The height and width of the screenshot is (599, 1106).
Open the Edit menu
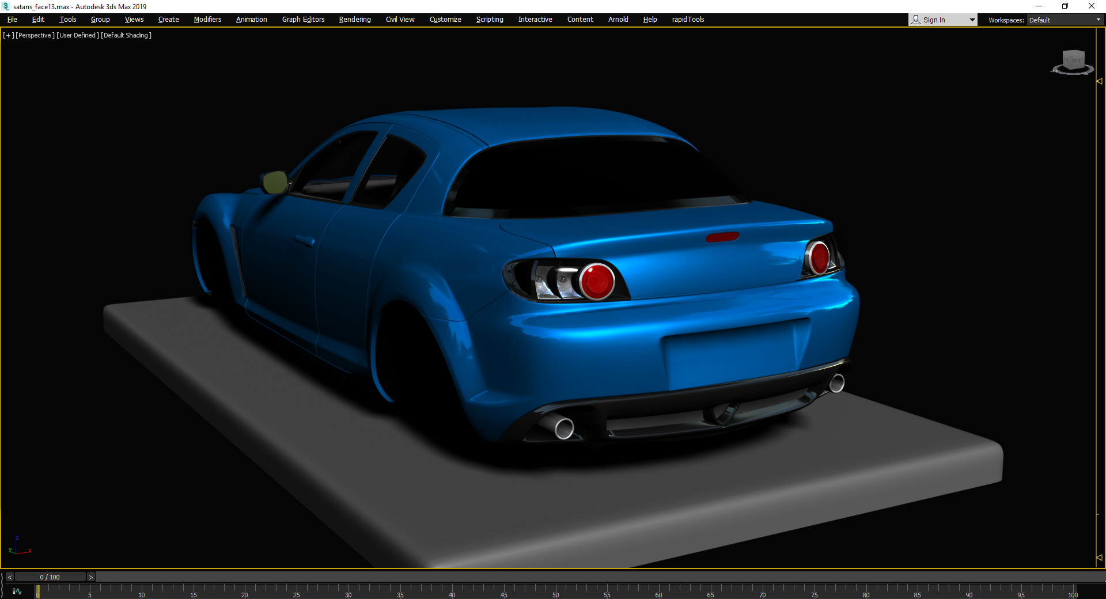tap(38, 20)
